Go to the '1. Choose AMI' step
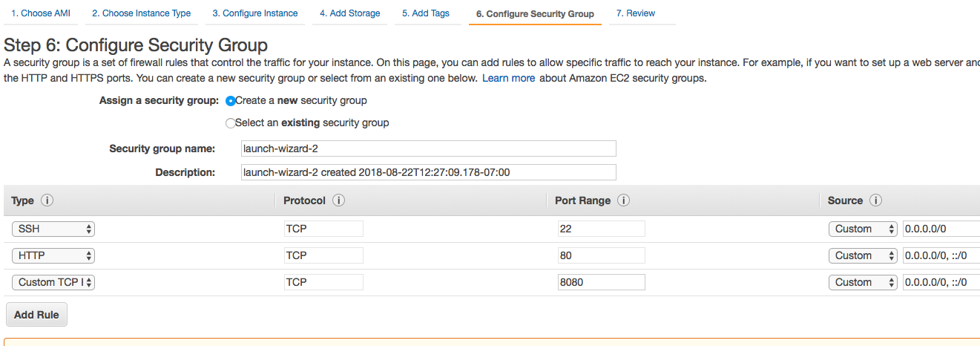Viewport: 980px width, 346px height. 40,13
